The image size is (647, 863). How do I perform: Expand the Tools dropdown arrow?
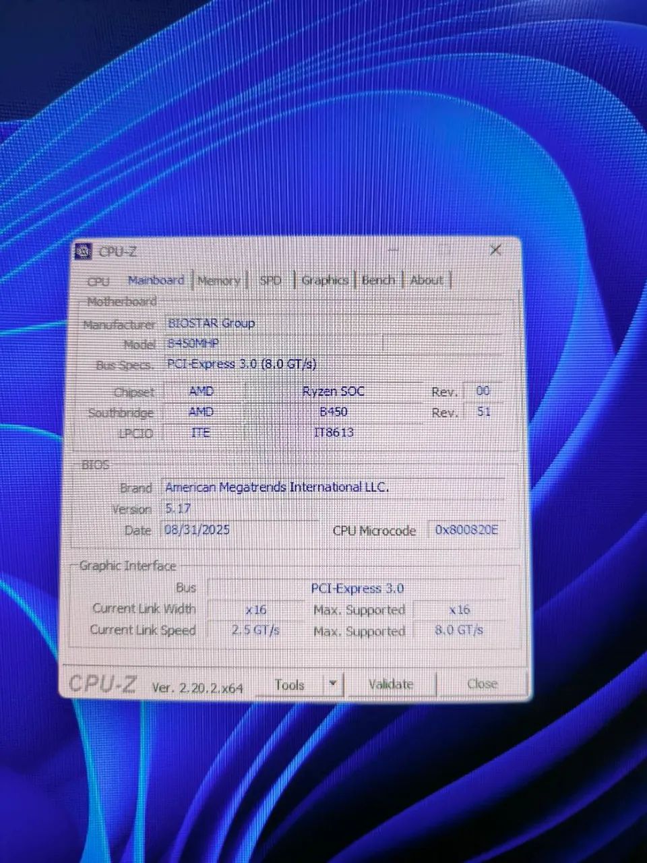[333, 684]
